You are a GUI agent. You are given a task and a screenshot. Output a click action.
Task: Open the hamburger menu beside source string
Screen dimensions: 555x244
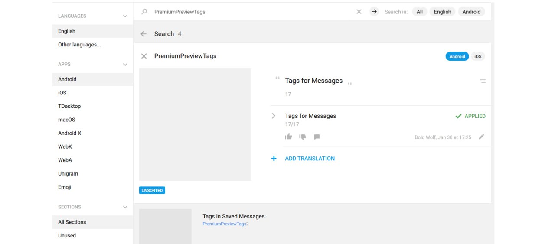coord(483,81)
